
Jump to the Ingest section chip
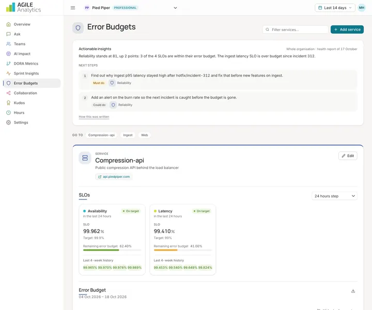coord(128,135)
